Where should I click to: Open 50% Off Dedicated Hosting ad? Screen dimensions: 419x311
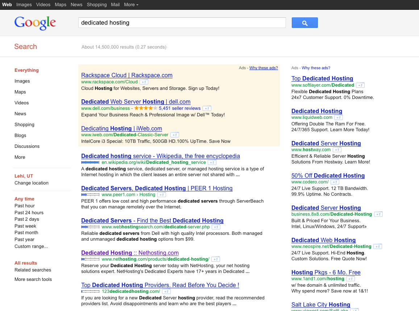click(x=328, y=175)
